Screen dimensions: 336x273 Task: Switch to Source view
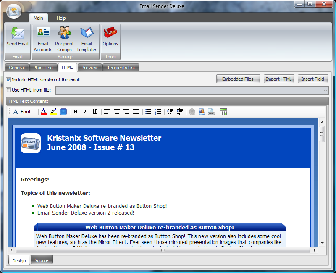pyautogui.click(x=42, y=260)
